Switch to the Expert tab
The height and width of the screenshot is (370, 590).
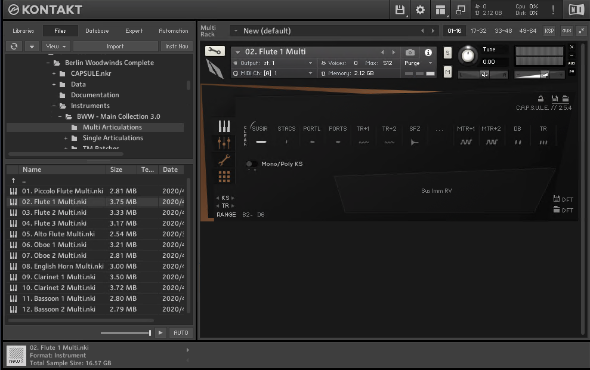pyautogui.click(x=134, y=31)
